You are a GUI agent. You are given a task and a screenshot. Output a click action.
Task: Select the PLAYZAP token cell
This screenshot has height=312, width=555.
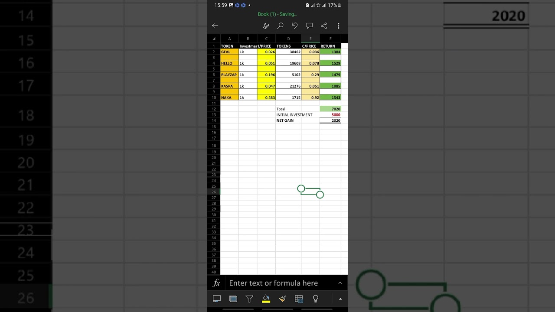pos(229,75)
